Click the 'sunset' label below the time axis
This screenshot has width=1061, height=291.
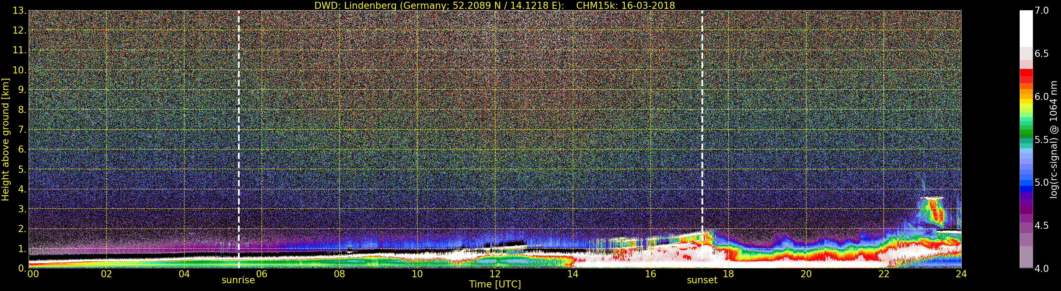tap(702, 280)
